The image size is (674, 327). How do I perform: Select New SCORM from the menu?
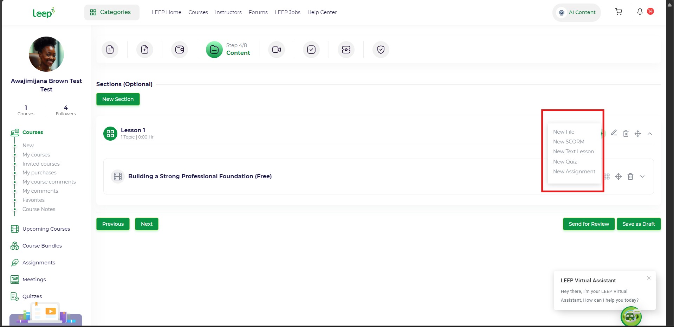569,142
